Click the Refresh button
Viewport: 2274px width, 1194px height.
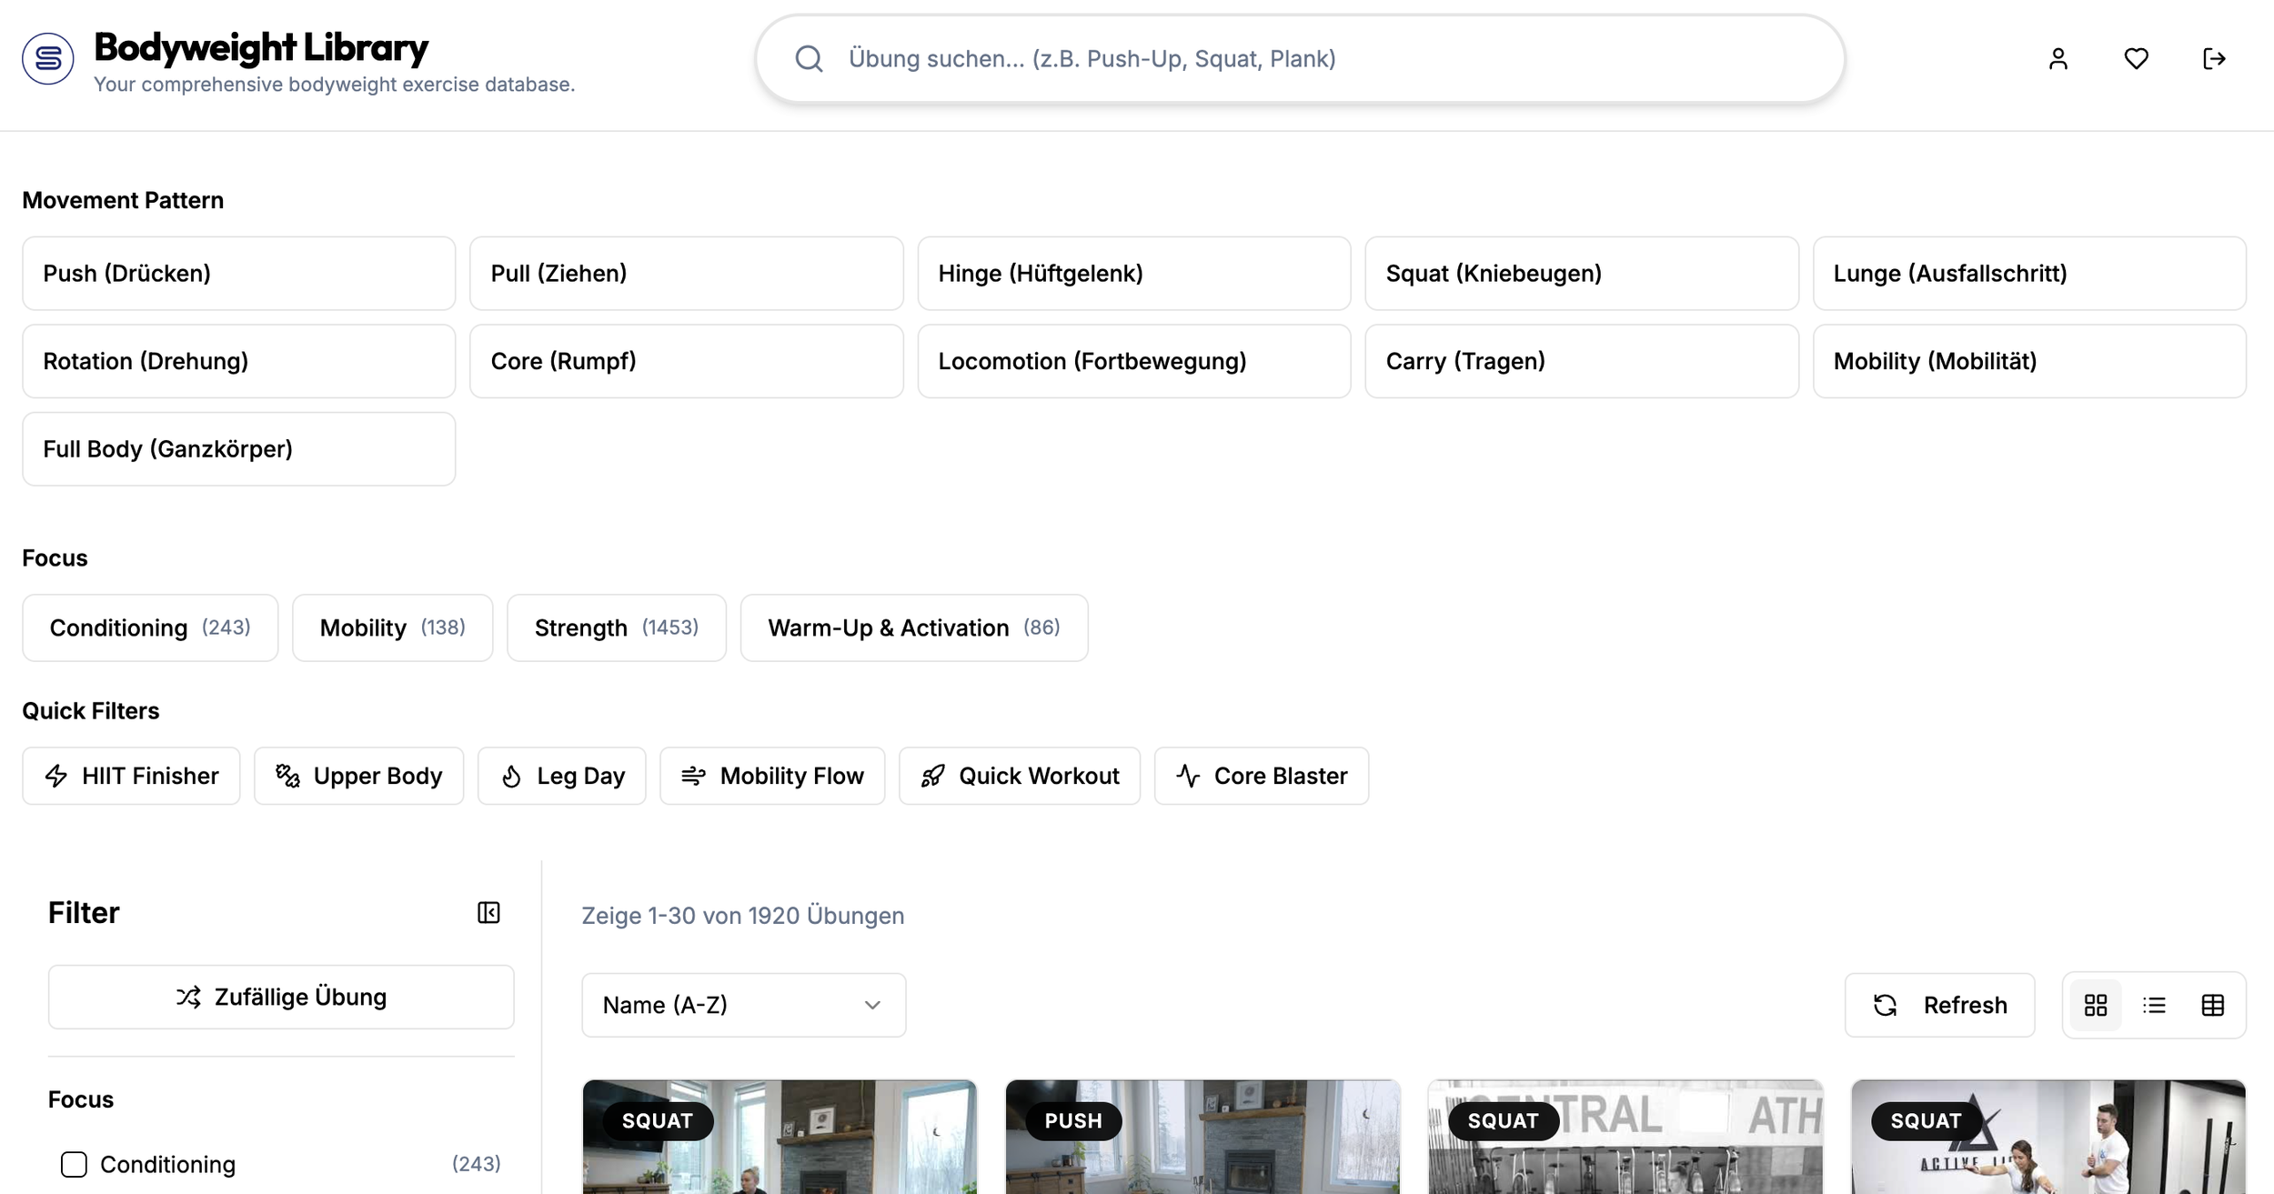[x=1939, y=1005]
